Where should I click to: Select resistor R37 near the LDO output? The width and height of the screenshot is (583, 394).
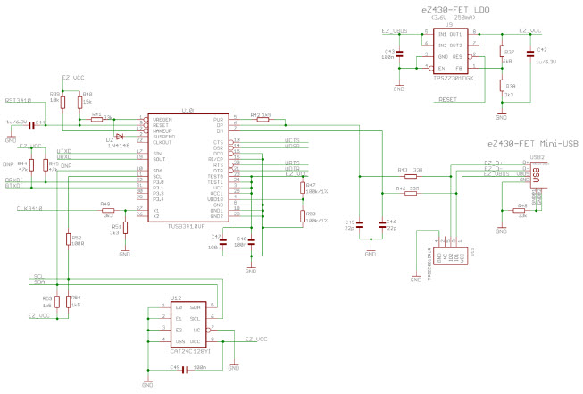[x=501, y=54]
